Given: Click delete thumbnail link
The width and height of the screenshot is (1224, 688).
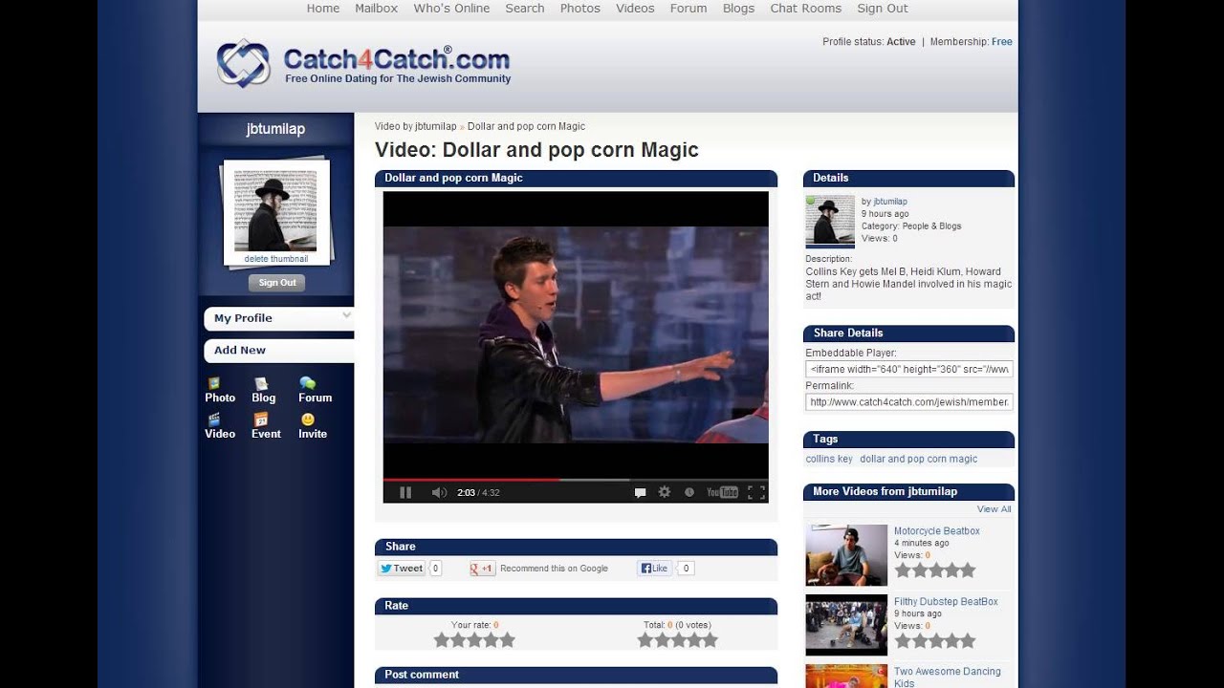Looking at the screenshot, I should [276, 259].
